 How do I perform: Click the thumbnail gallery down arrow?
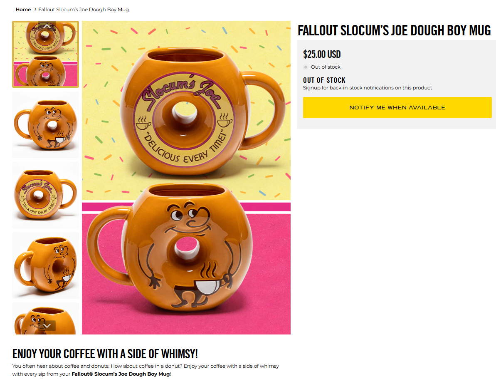47,325
